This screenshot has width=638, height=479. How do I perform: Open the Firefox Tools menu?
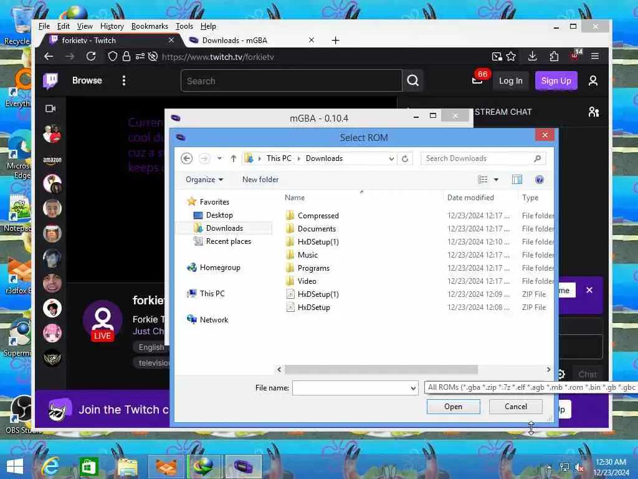pyautogui.click(x=184, y=26)
